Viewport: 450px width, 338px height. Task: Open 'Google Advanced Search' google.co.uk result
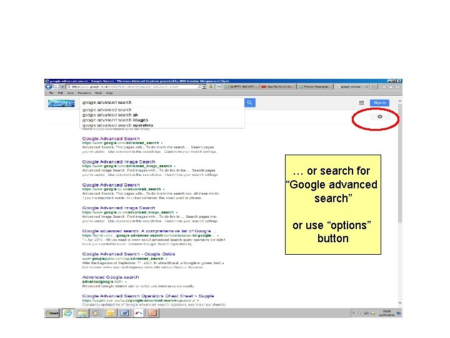(x=111, y=185)
